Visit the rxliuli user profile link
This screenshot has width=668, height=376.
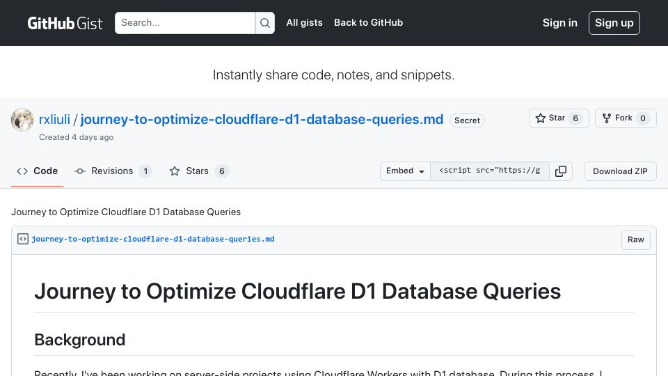coord(54,119)
